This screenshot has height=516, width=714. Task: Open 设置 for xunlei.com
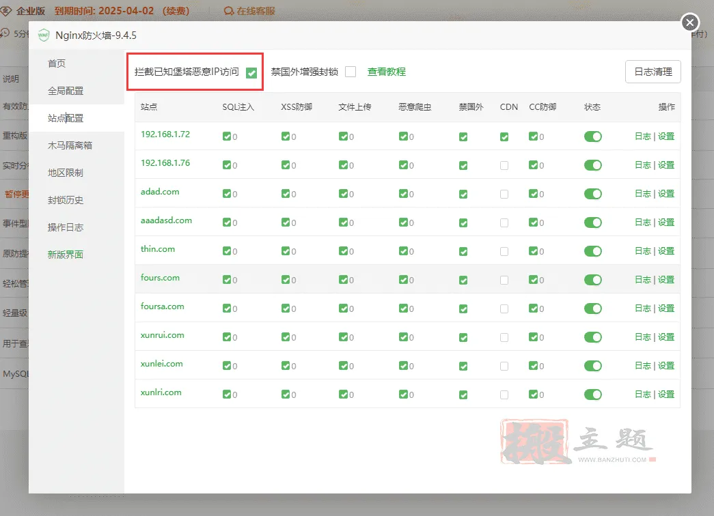[x=666, y=366]
